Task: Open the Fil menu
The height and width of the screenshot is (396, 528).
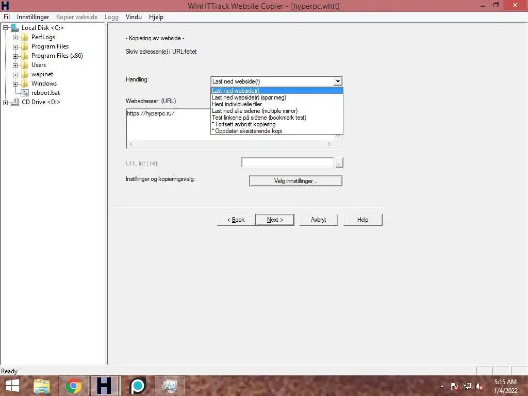Action: [x=7, y=17]
